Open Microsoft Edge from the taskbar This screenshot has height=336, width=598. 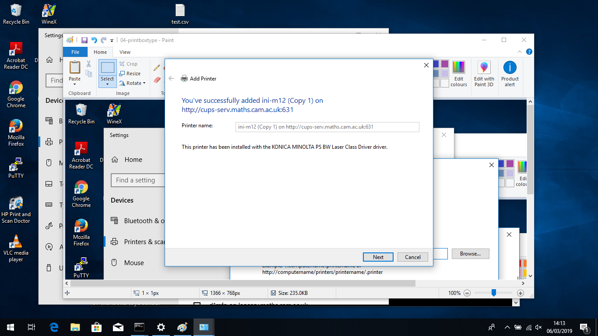click(54, 327)
